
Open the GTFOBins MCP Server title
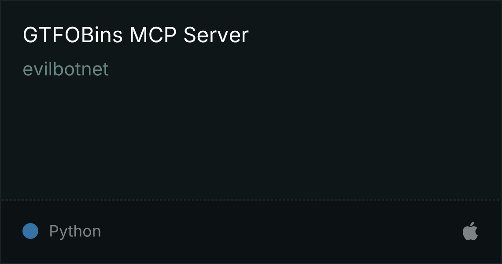pyautogui.click(x=136, y=35)
